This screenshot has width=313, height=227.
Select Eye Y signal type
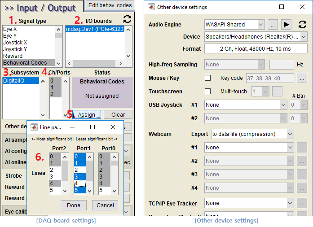[x=29, y=36]
